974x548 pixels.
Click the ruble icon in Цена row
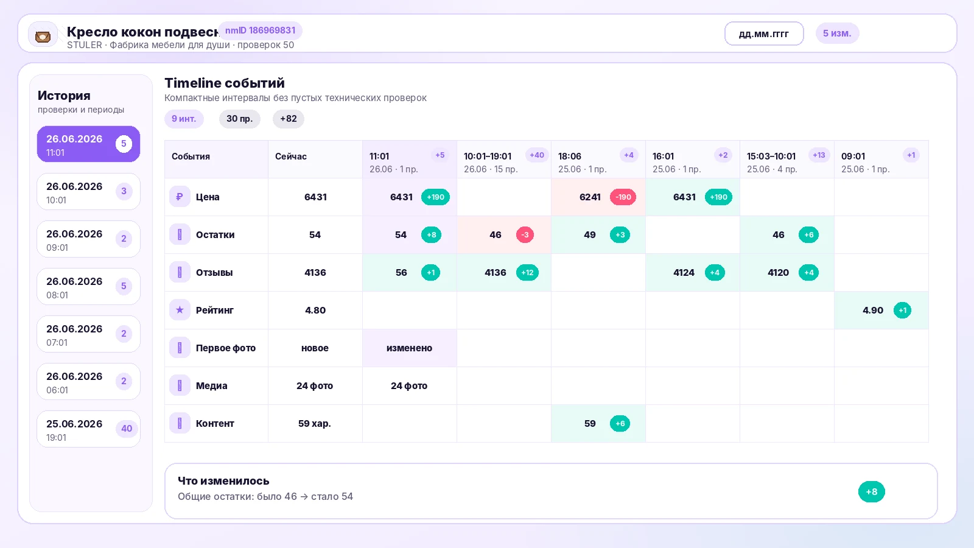click(180, 197)
